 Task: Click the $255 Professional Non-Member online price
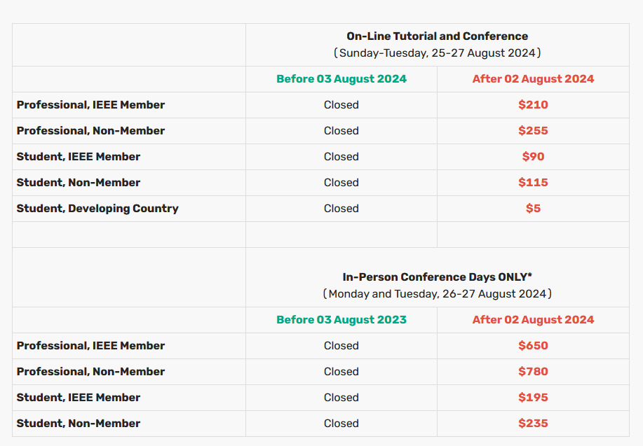533,131
